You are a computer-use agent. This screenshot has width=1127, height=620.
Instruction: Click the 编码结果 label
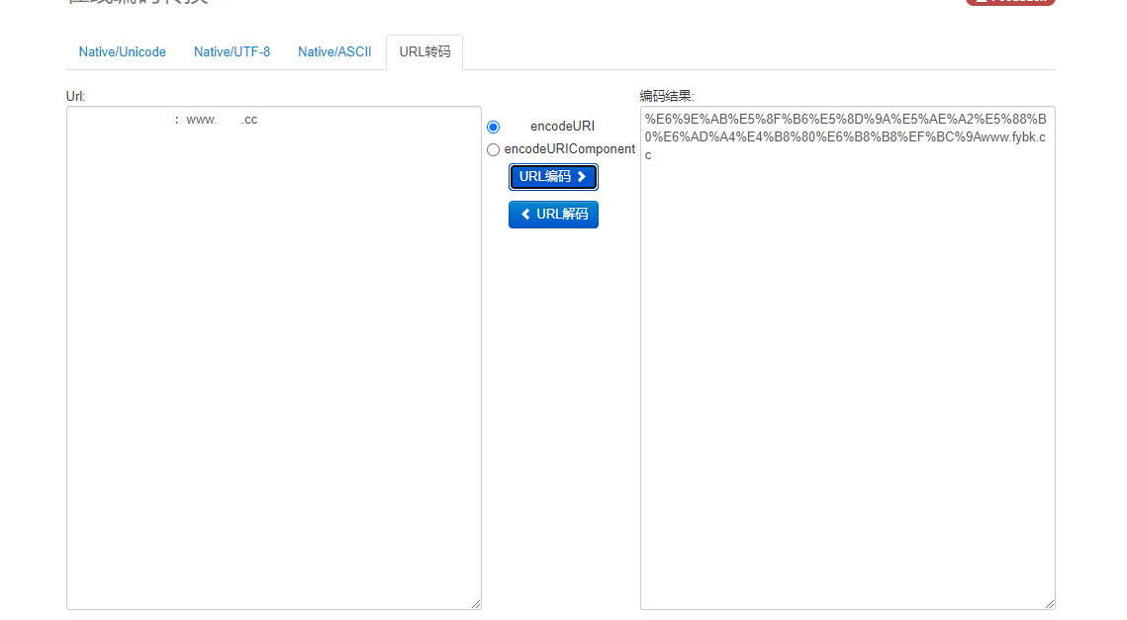click(667, 96)
